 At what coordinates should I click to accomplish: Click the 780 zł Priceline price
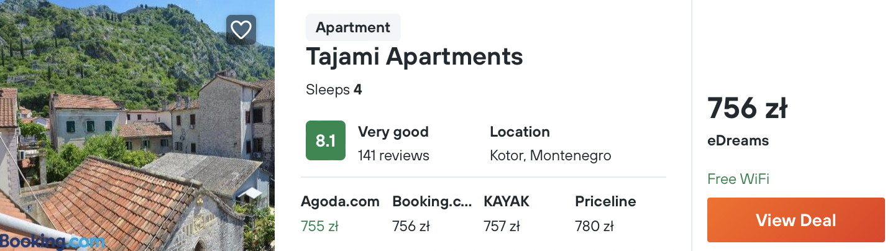point(594,226)
